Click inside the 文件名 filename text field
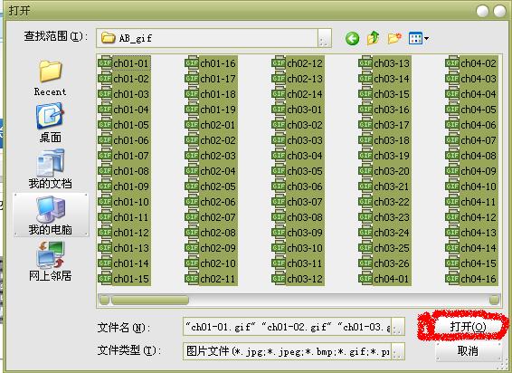Screen dimensions: 512x373 click(x=288, y=327)
